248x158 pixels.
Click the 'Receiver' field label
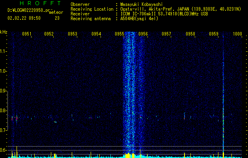coord(80,14)
